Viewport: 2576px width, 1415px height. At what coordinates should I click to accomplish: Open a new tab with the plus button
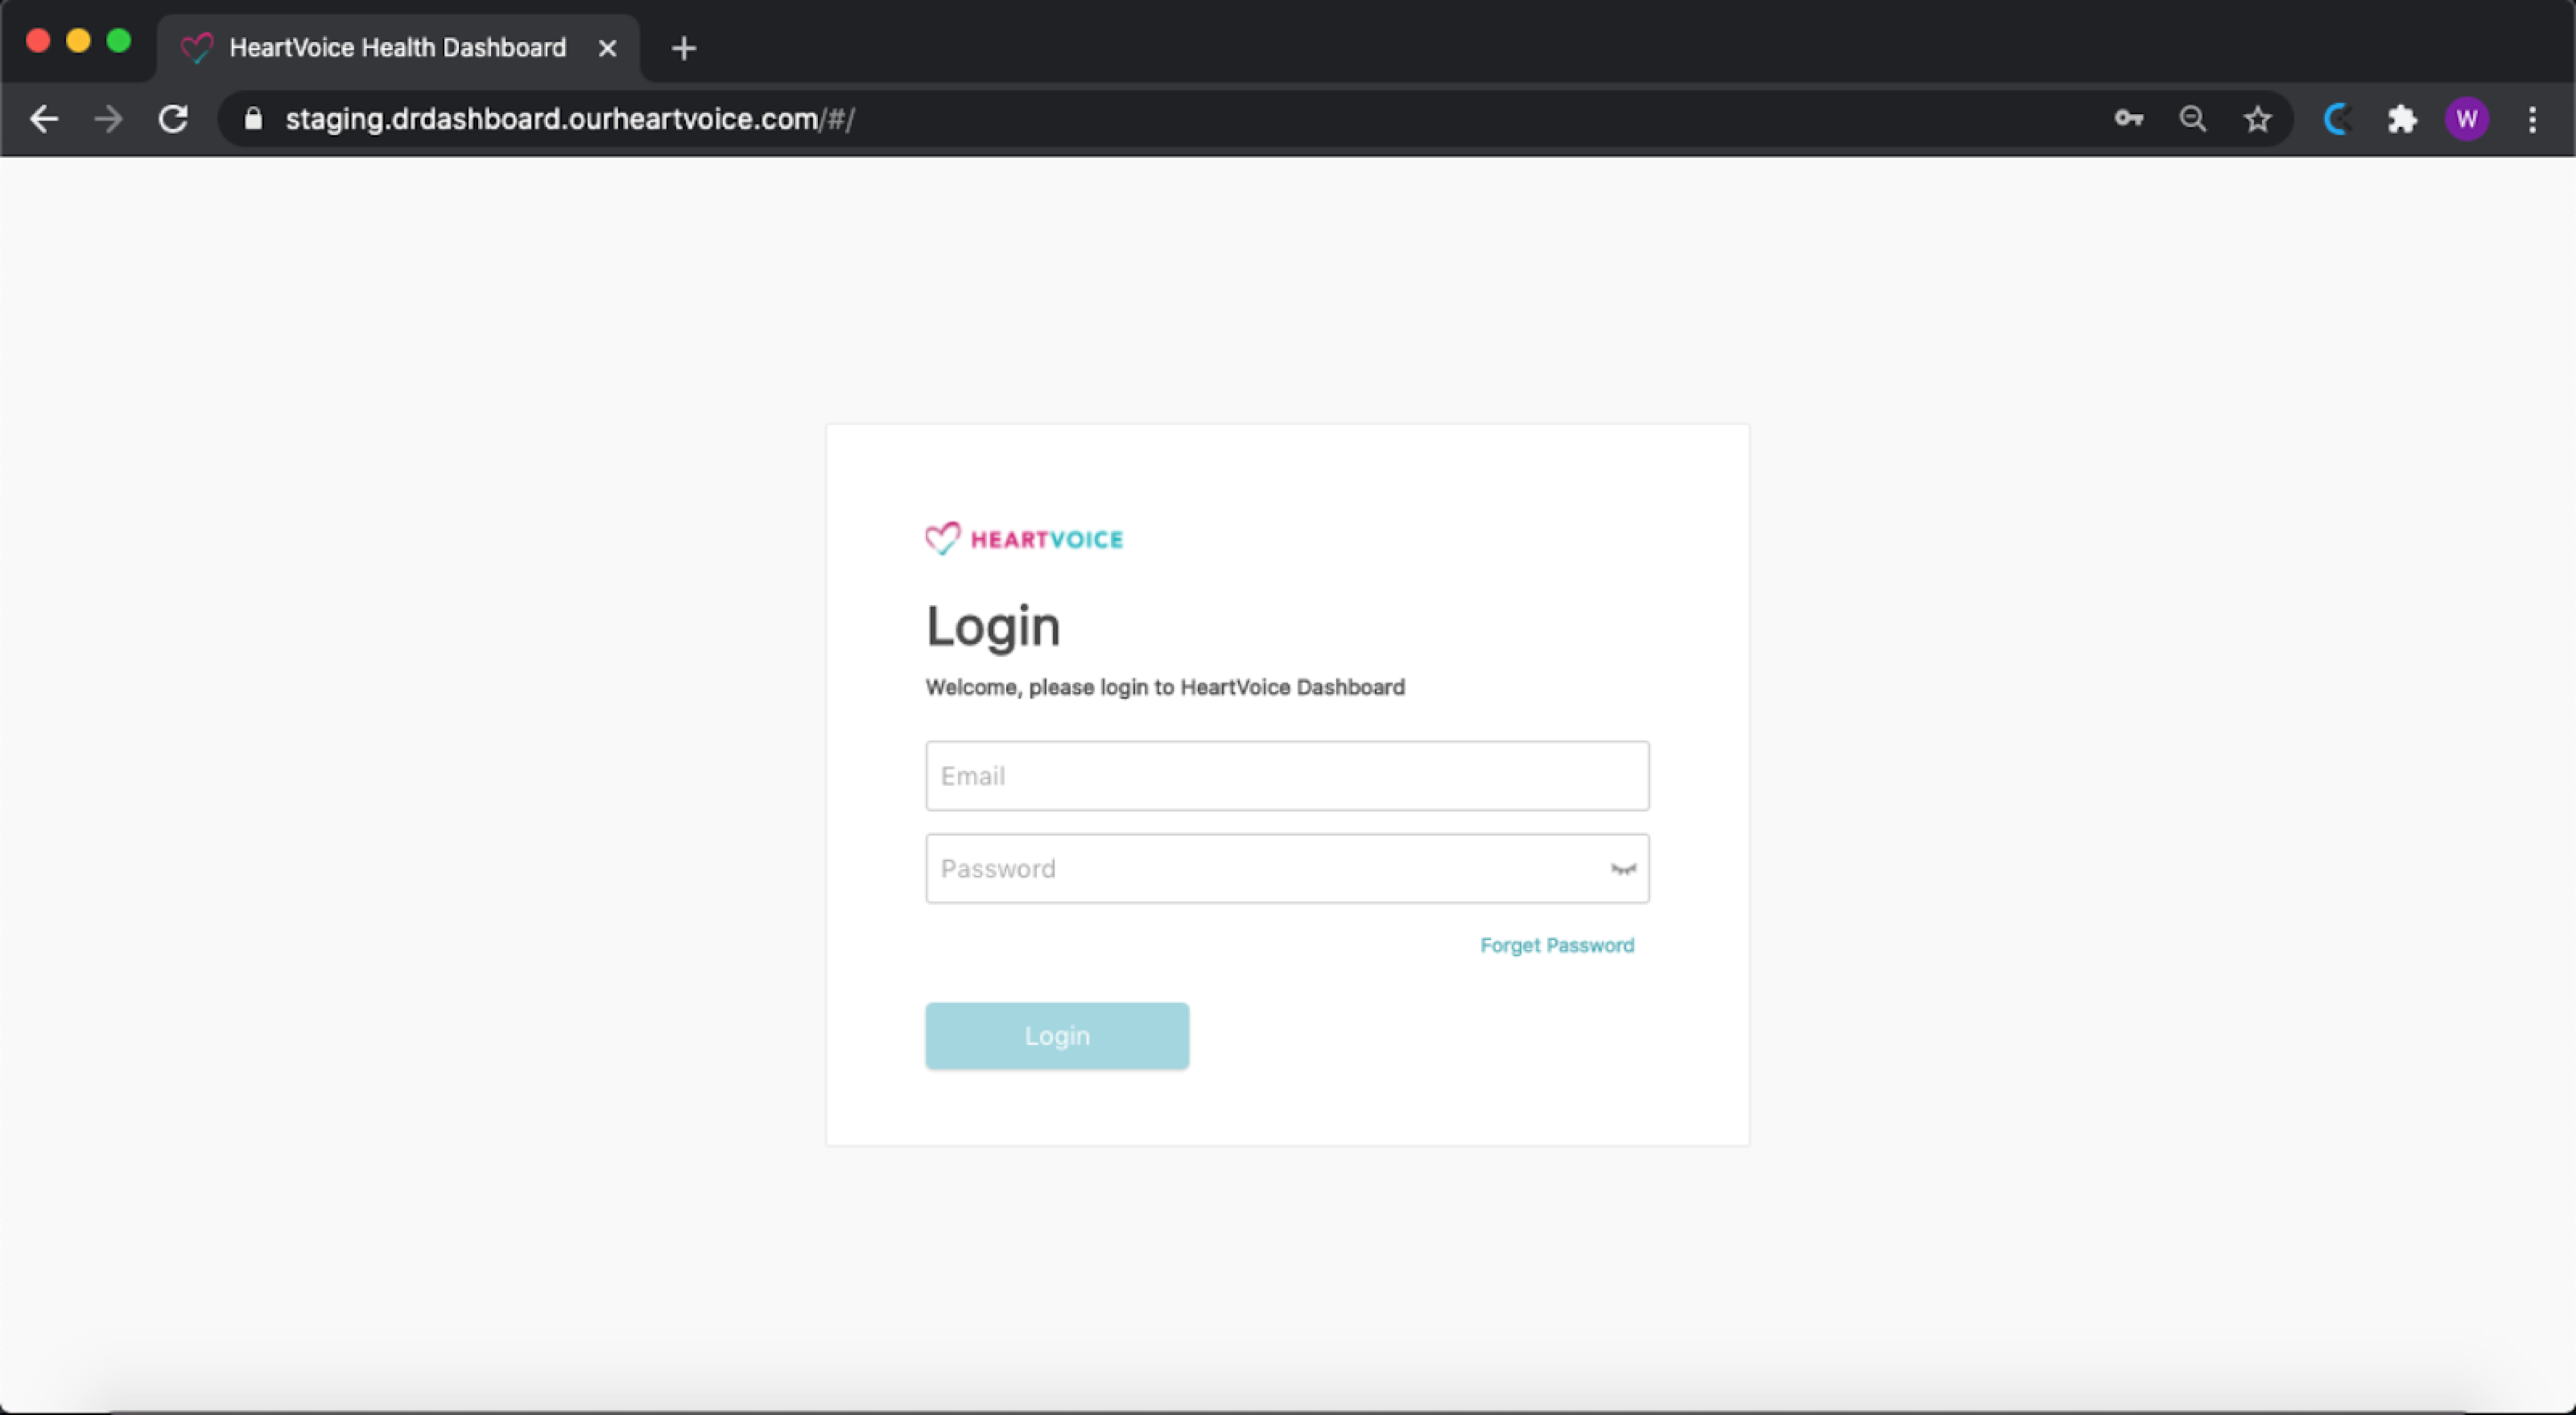(684, 48)
